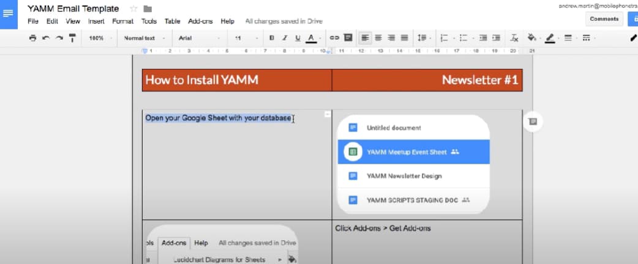Image resolution: width=638 pixels, height=264 pixels.
Task: Open the Normal text style dropdown
Action: [144, 38]
